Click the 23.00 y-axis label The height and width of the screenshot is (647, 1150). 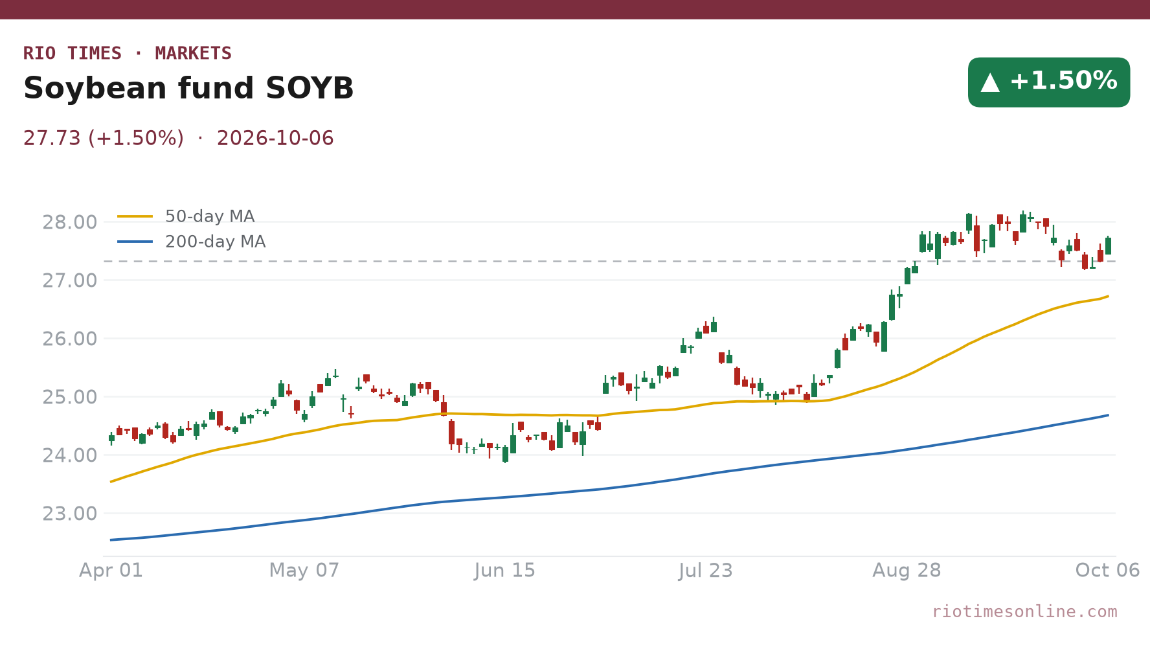[x=70, y=514]
